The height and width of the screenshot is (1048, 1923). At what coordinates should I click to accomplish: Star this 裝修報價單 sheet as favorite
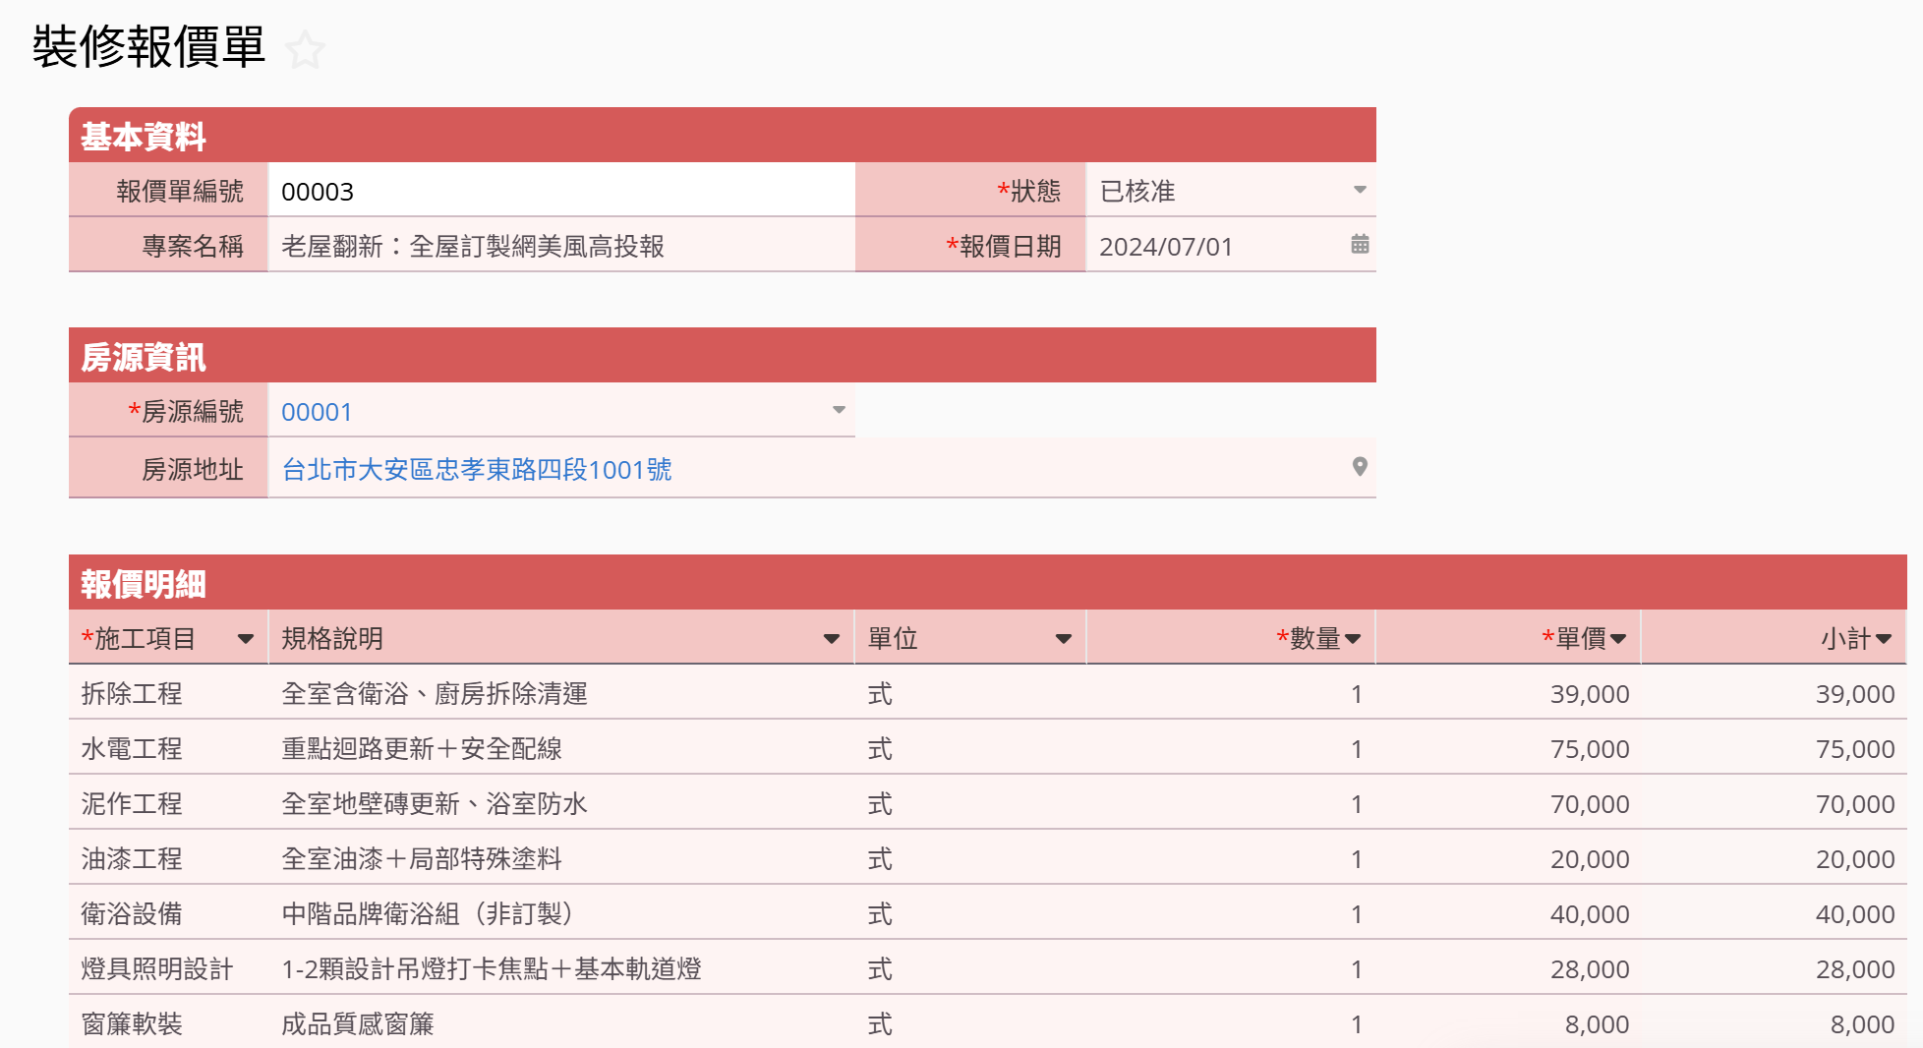point(305,50)
